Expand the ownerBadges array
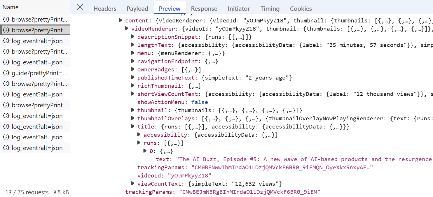This screenshot has height=197, width=433. (133, 70)
